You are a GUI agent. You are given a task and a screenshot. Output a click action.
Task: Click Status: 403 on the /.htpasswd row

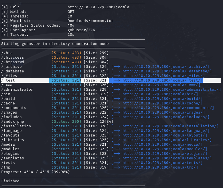(x=66, y=62)
